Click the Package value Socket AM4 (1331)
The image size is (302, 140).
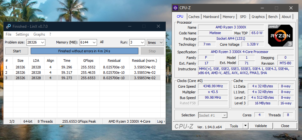tap(231, 38)
